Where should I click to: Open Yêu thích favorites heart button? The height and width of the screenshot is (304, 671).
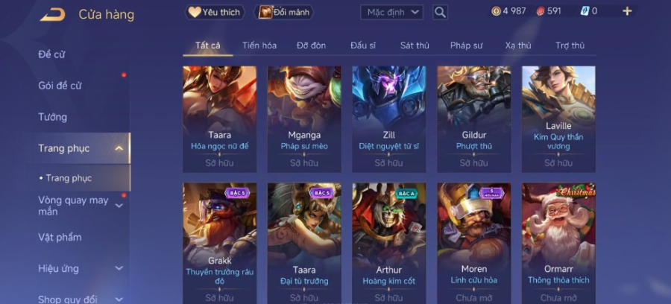coord(215,13)
